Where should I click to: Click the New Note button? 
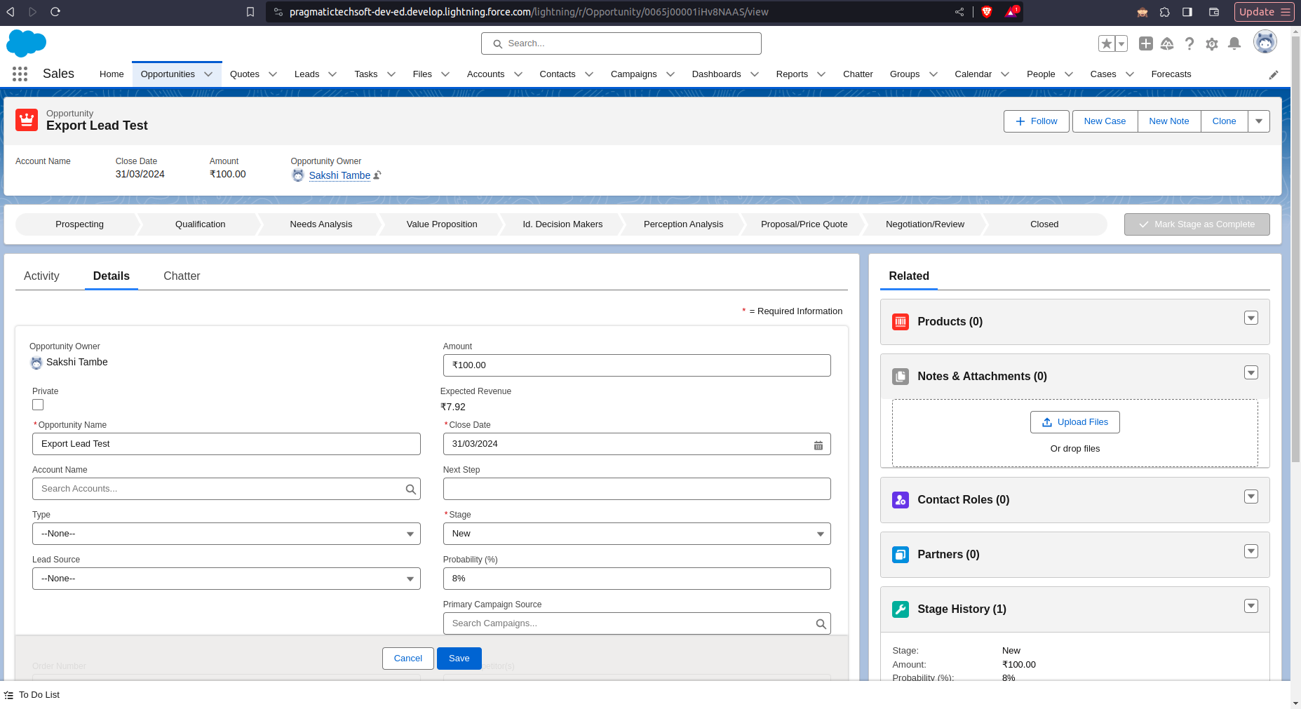(x=1169, y=121)
